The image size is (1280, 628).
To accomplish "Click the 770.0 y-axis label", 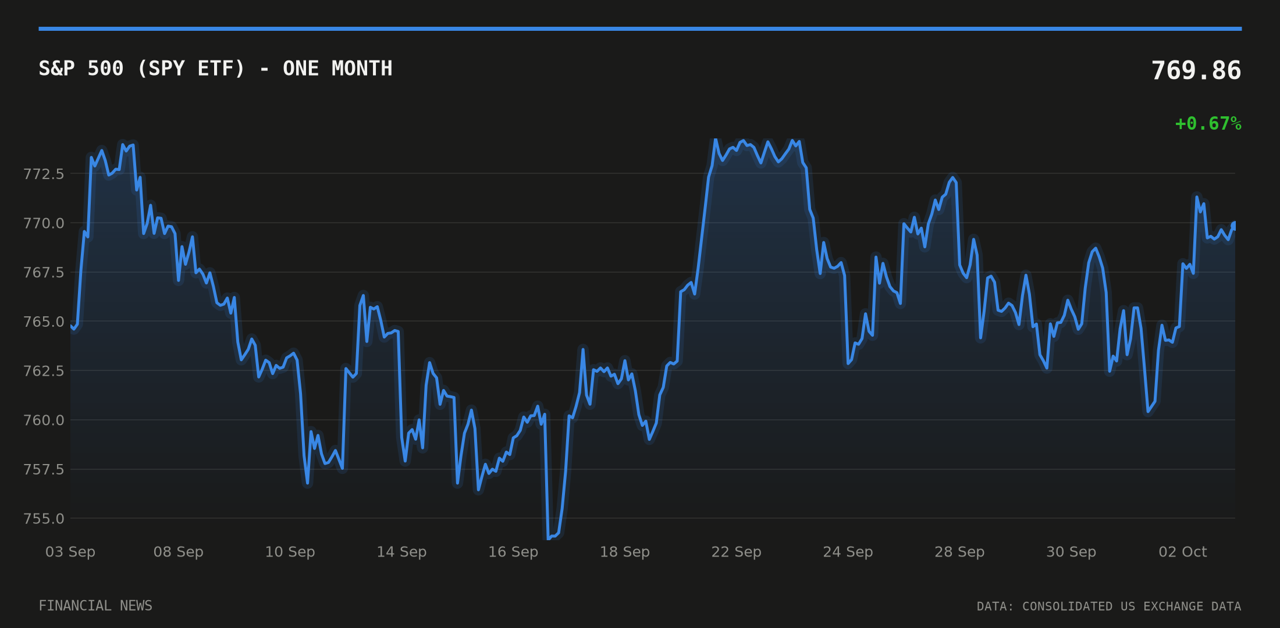I will point(44,223).
